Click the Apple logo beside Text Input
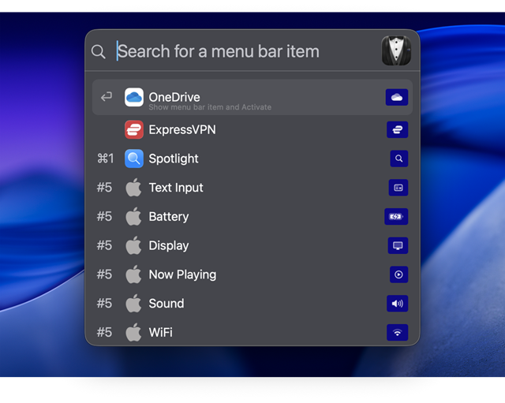This screenshot has height=403, width=505. (x=133, y=188)
